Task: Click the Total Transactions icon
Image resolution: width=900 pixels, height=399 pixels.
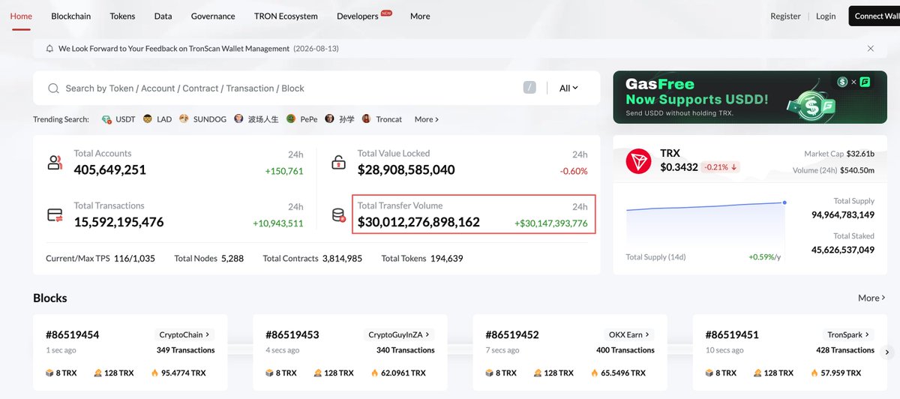Action: point(55,214)
